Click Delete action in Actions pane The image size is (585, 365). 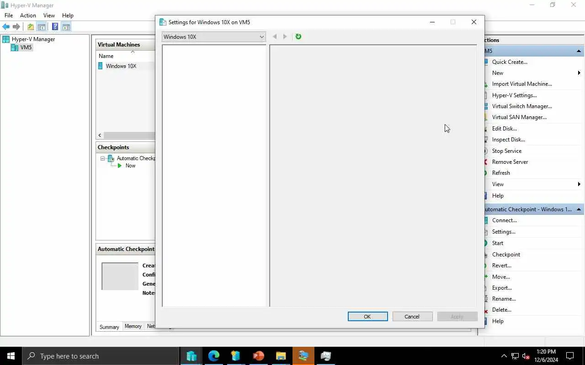coord(502,310)
